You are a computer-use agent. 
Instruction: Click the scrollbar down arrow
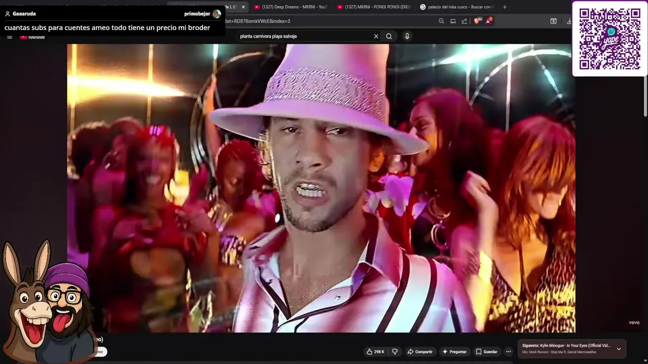(x=645, y=361)
